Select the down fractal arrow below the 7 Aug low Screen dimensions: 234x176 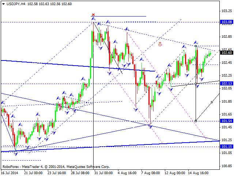coord(150,127)
